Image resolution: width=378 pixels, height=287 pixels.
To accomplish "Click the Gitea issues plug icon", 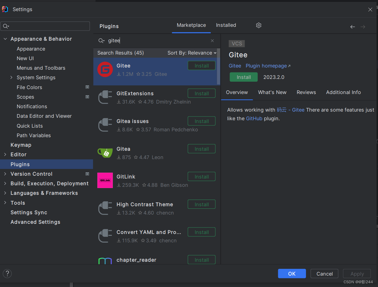I will click(x=105, y=125).
